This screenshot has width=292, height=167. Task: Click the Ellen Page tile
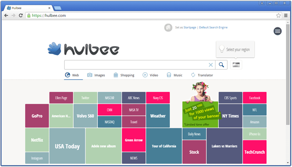pos(61,98)
